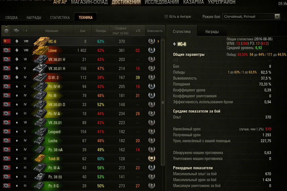287x191 pixels.
Task: Click the Soviet flag on ИС-6 row
Action: point(7,41)
